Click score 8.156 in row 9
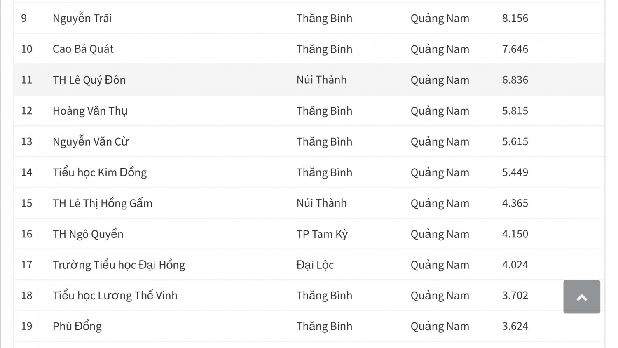Image resolution: width=618 pixels, height=348 pixels. point(515,19)
